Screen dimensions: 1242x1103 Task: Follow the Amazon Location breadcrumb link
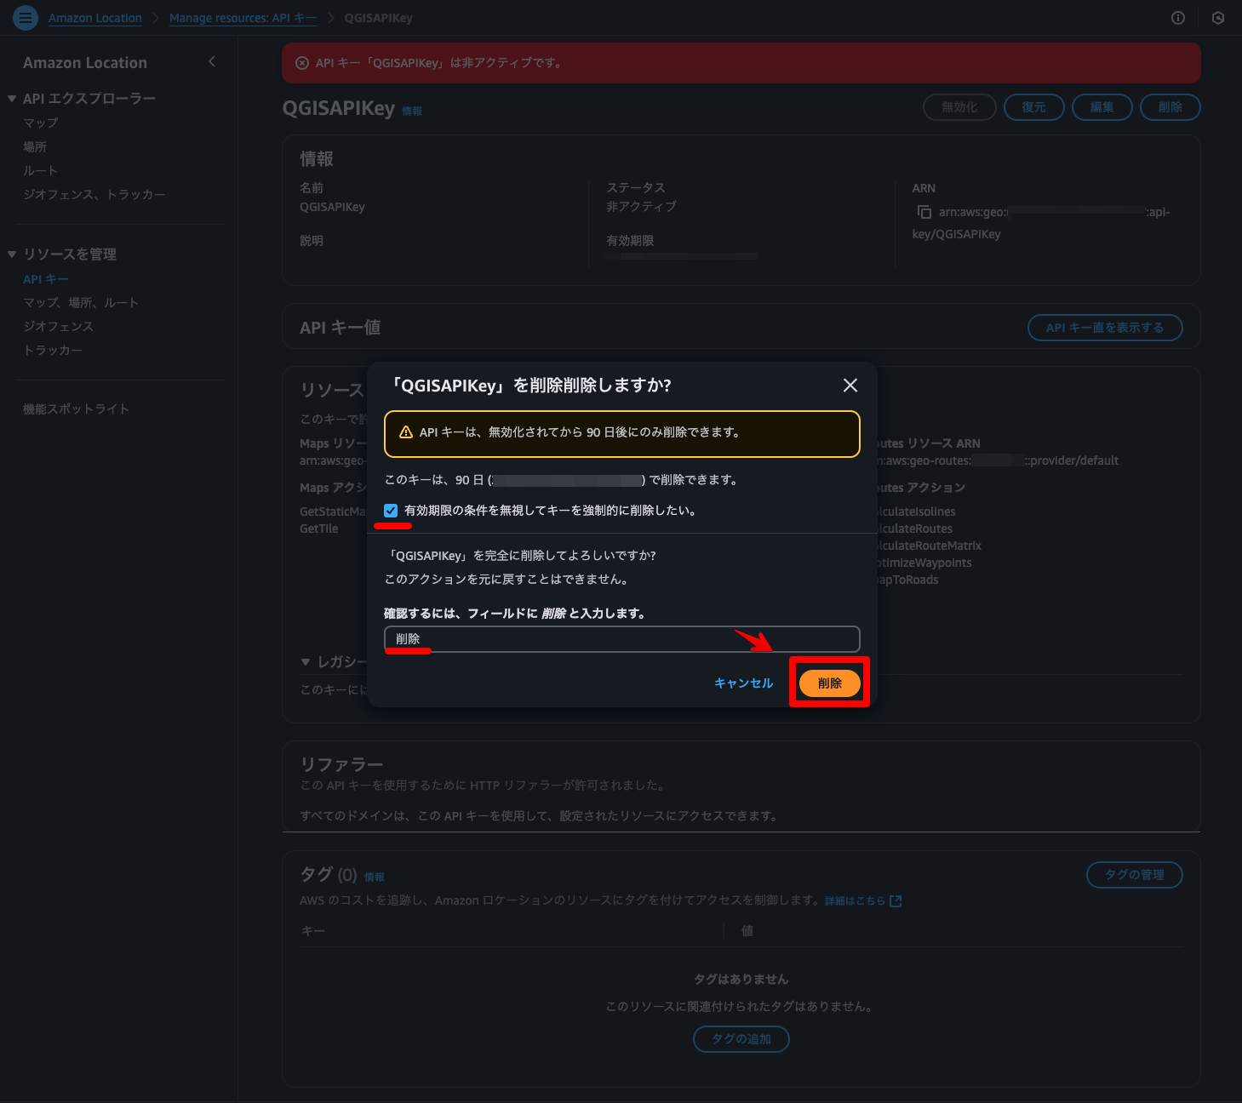pos(95,18)
